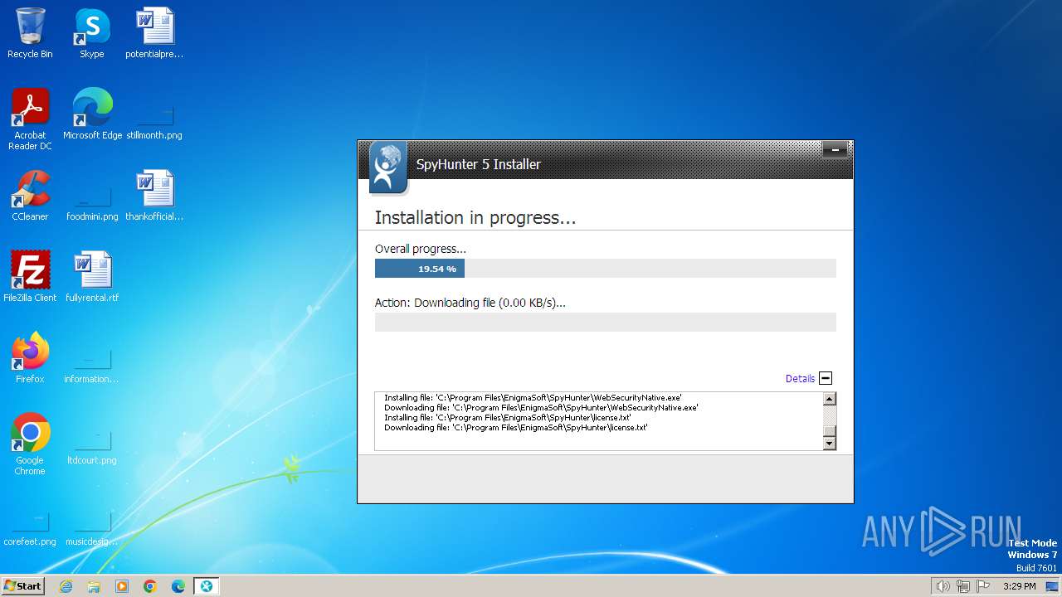Launch Microsoft Edge desktop shortcut
Viewport: 1062px width, 597px height.
[92, 114]
